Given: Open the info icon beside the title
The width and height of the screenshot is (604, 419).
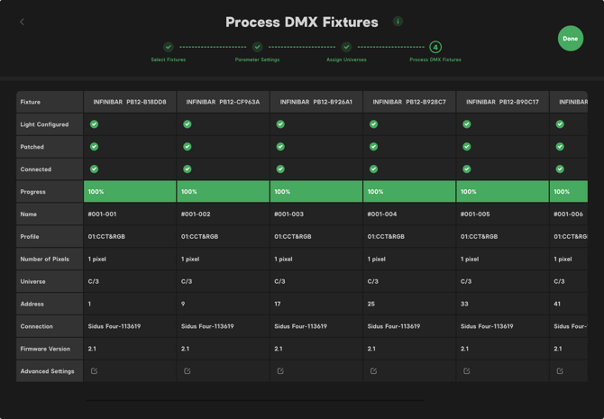Looking at the screenshot, I should tap(398, 22).
